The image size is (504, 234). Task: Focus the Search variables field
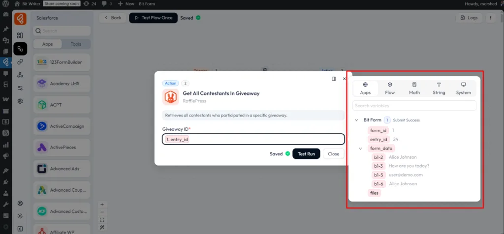click(x=414, y=106)
